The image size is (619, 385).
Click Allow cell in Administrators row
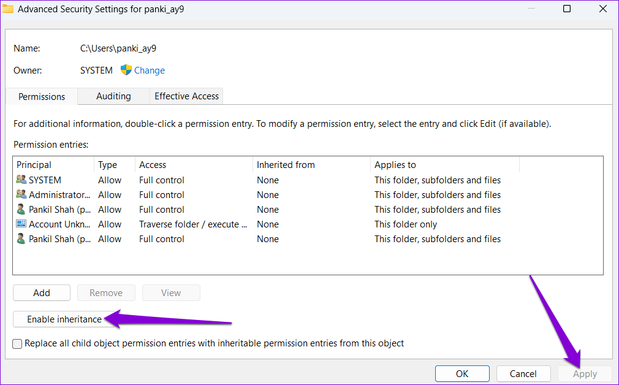110,195
